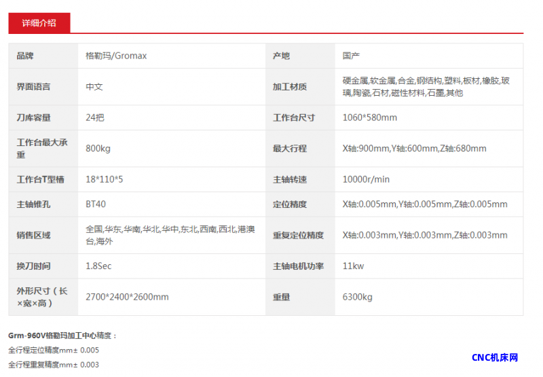This screenshot has height=377, width=543.
Task: Click the 格勒玛/Gromax brand value
Action: point(116,56)
